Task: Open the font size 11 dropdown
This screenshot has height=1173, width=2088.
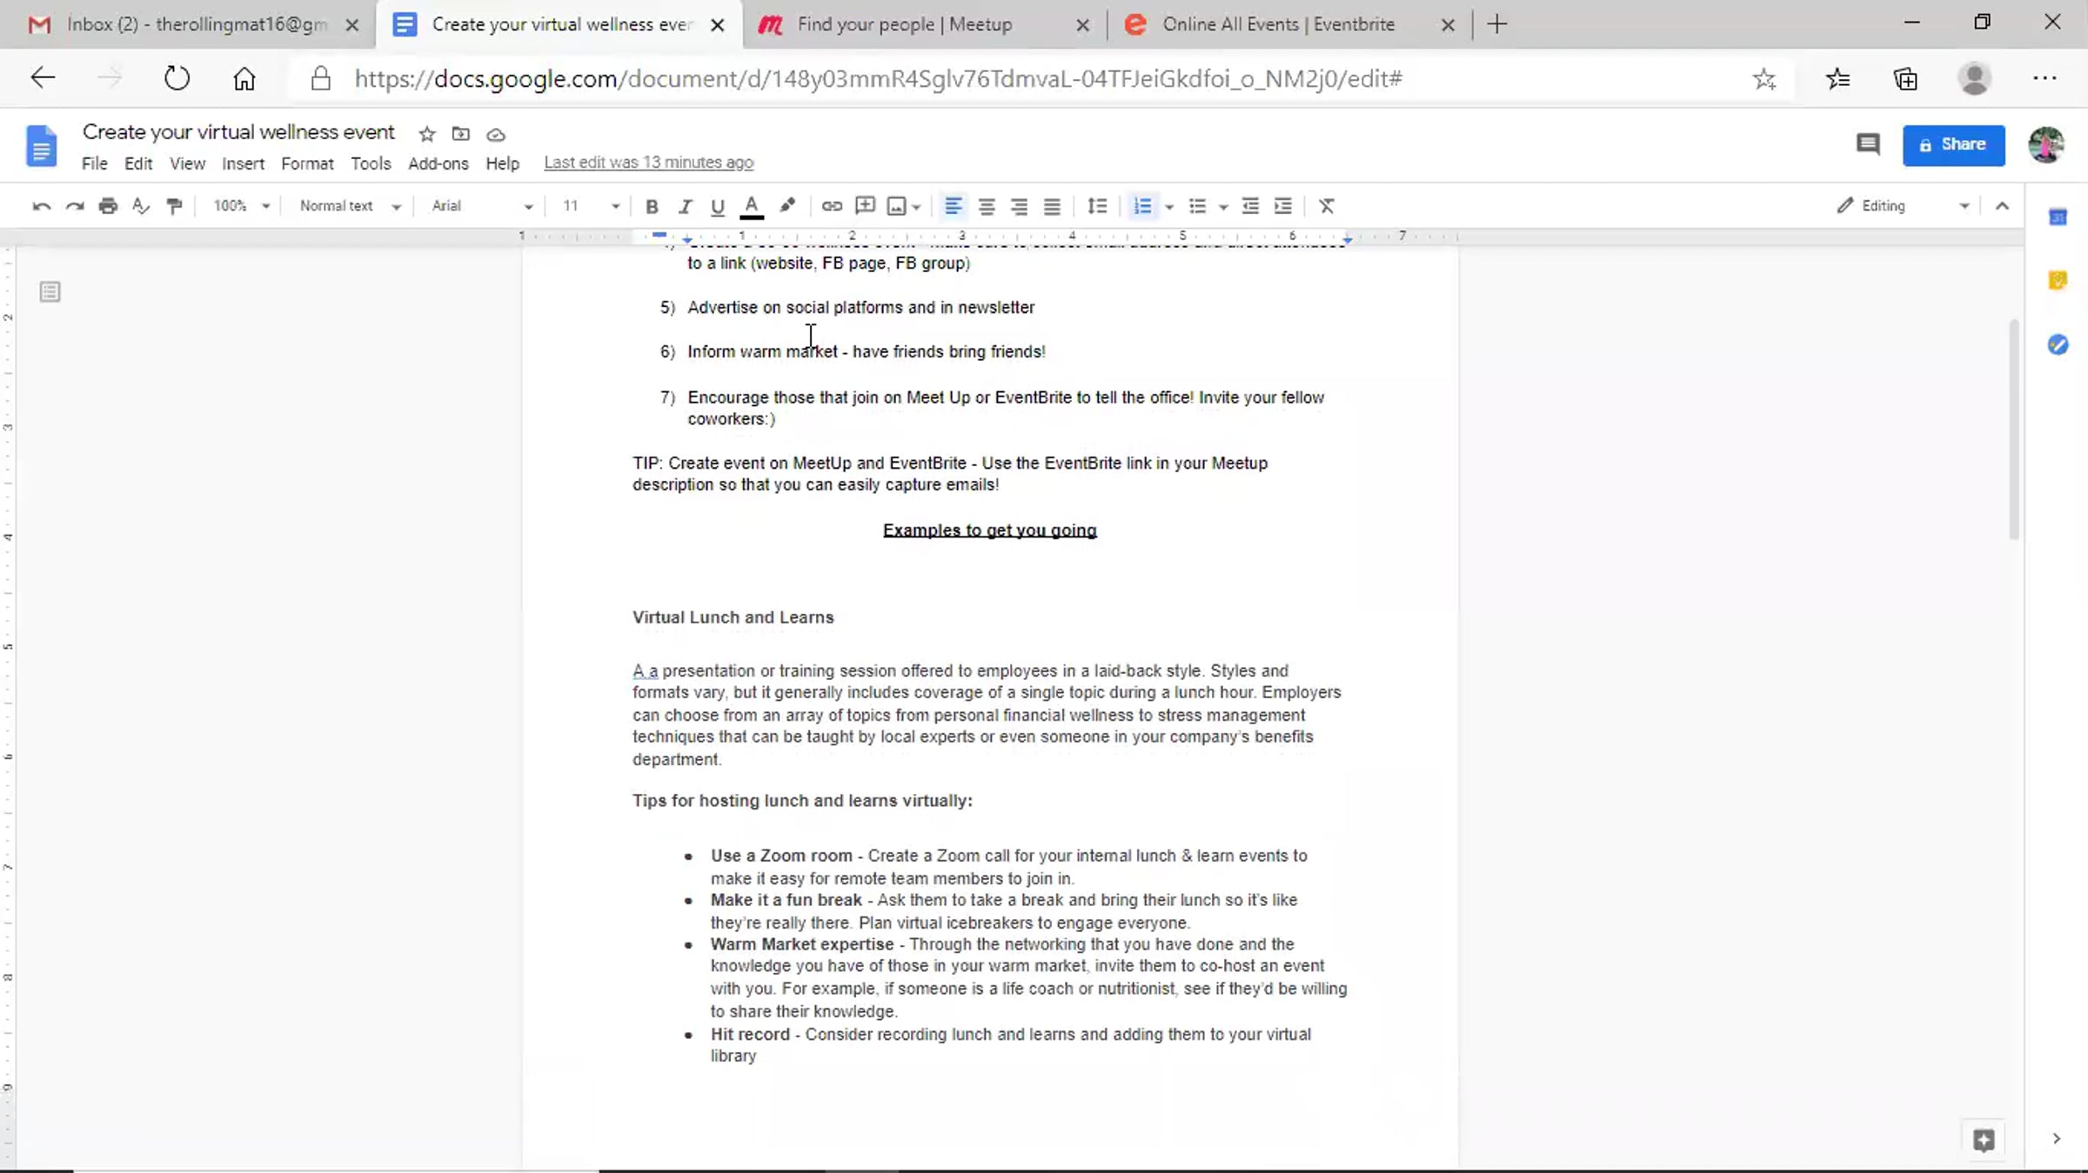Action: 591,206
